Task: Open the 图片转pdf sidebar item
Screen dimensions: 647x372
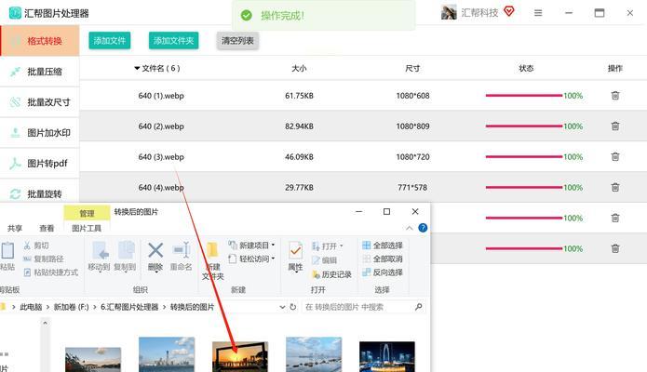Action: click(40, 164)
